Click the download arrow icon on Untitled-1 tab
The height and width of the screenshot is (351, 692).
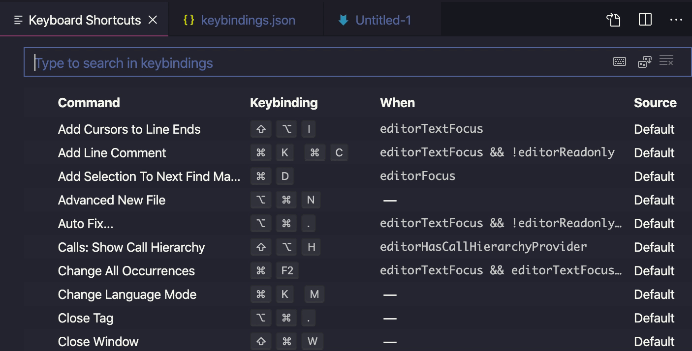pyautogui.click(x=344, y=20)
